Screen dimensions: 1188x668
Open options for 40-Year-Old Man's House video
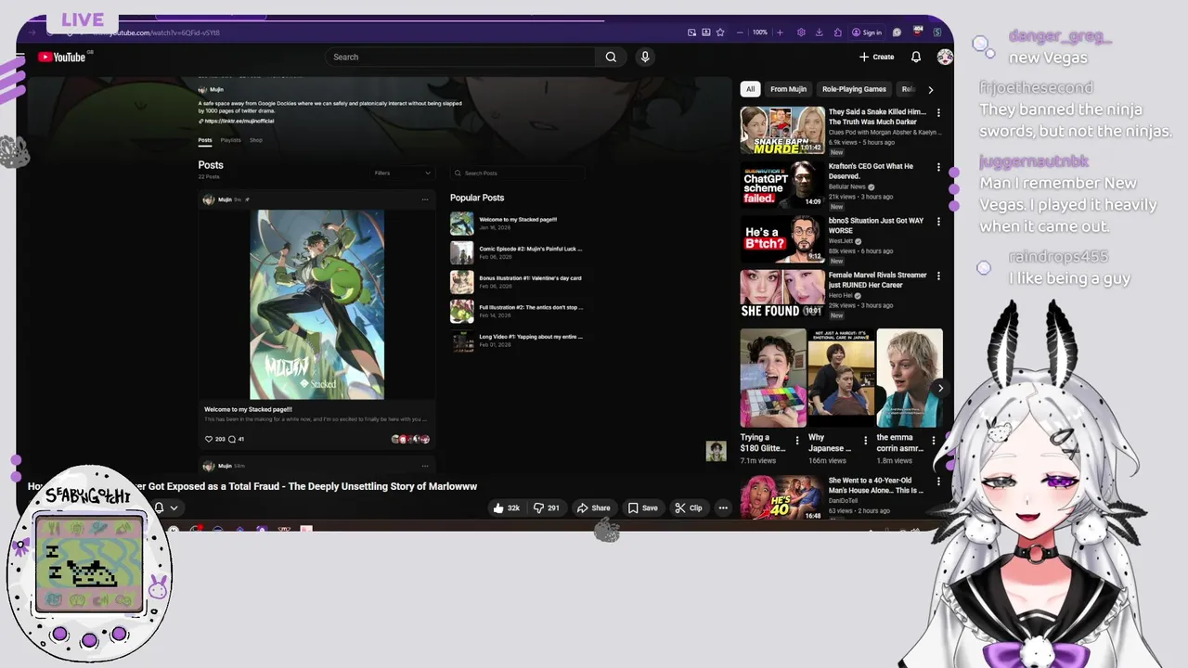[x=938, y=482]
